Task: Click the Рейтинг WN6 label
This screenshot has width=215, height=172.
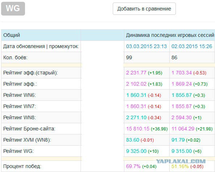Action: (x=20, y=95)
